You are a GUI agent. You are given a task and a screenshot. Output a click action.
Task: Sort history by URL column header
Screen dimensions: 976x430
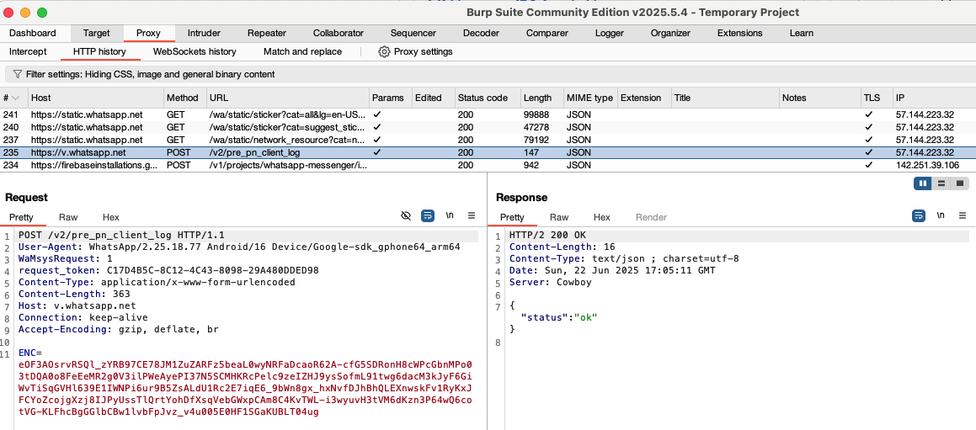[x=287, y=98]
